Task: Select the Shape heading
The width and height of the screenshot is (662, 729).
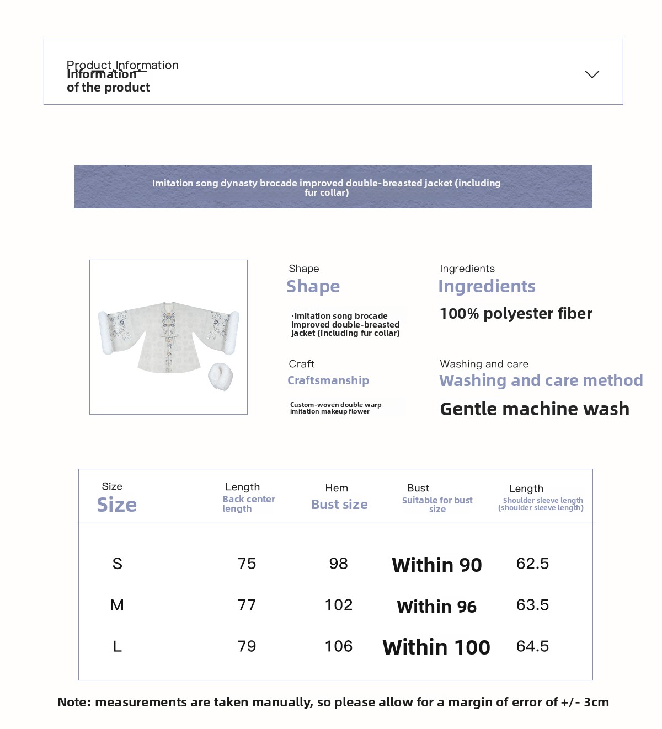Action: coord(313,286)
